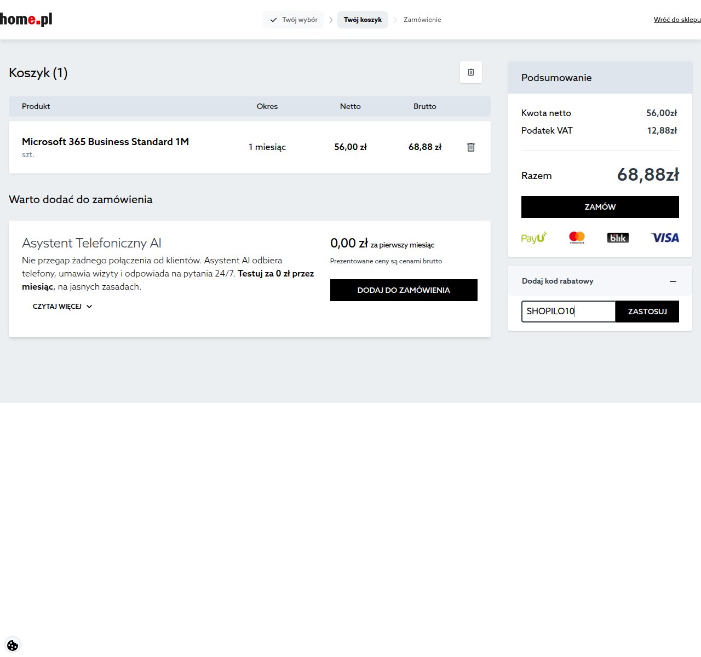Image resolution: width=701 pixels, height=657 pixels.
Task: Click product name Microsoft 365 Business Standard 1M
Action: point(105,142)
